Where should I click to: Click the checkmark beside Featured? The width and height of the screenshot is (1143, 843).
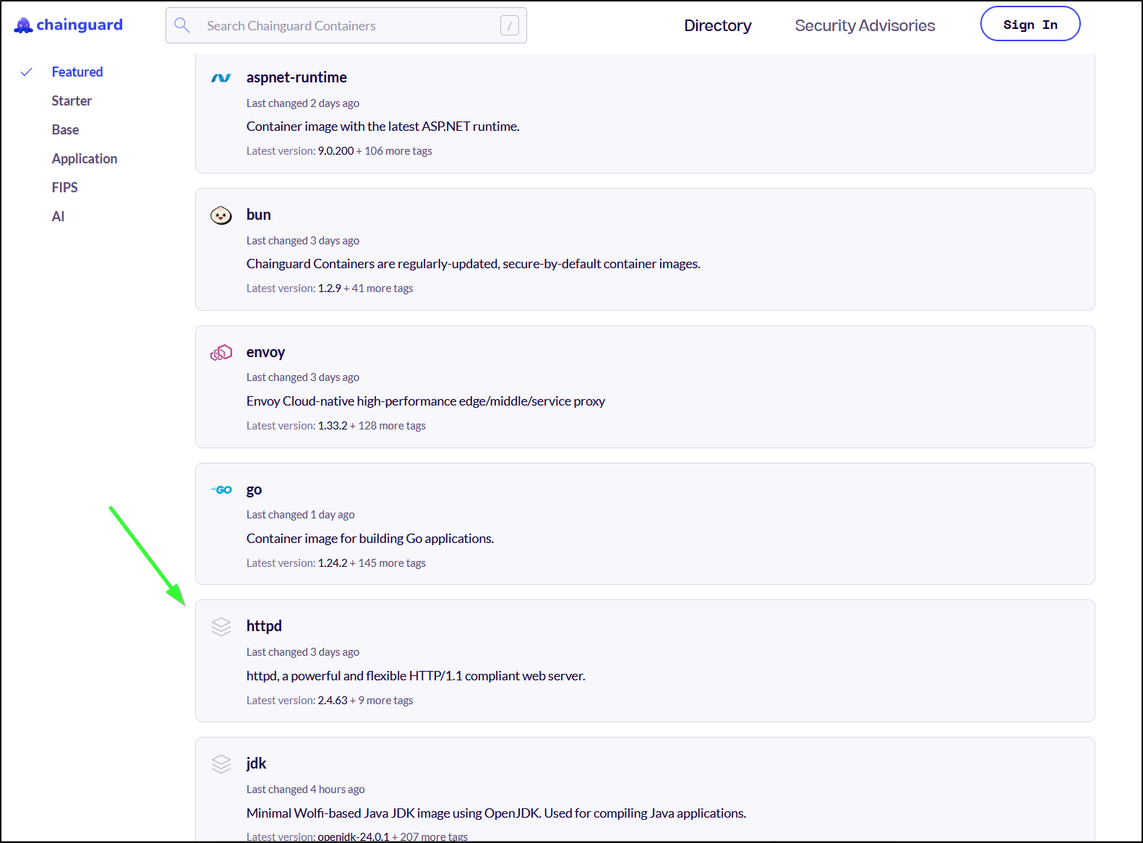pos(27,72)
